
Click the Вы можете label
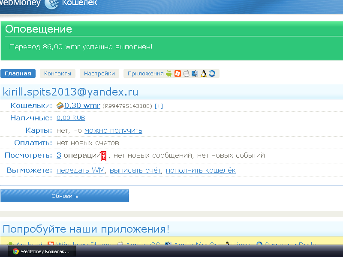point(29,170)
